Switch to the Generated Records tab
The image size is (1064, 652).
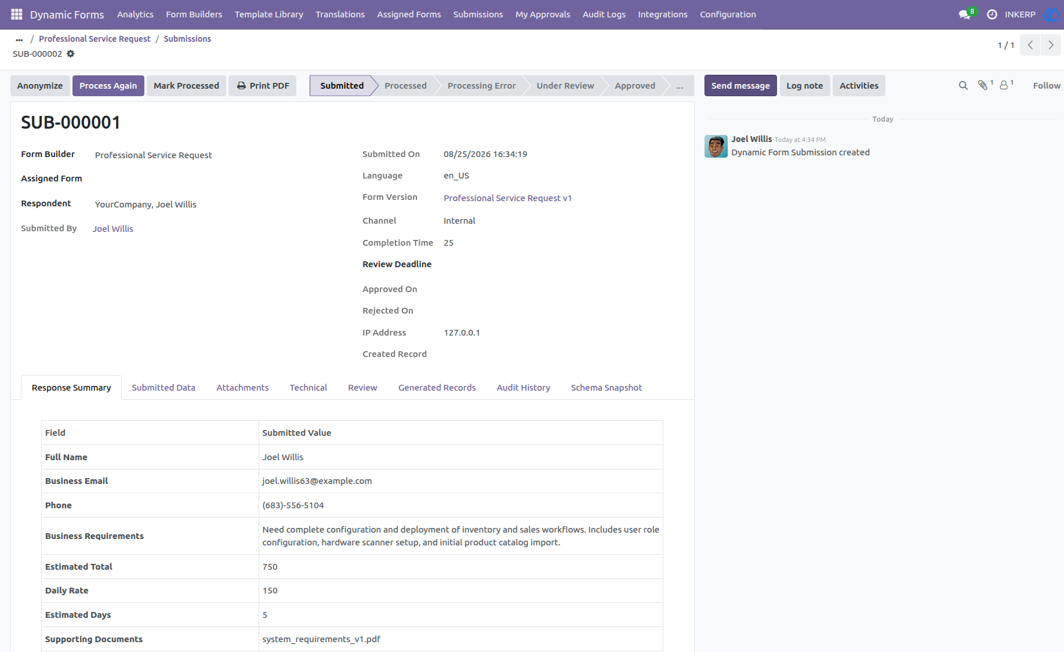437,388
